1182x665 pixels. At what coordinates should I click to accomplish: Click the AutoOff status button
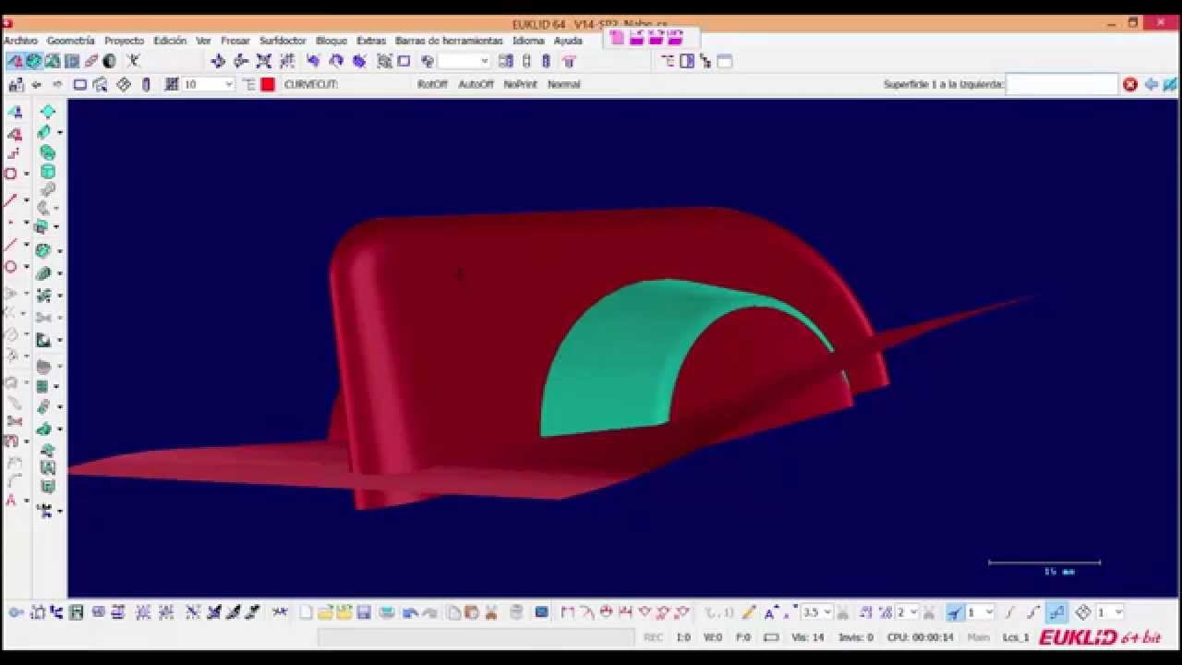(x=476, y=84)
